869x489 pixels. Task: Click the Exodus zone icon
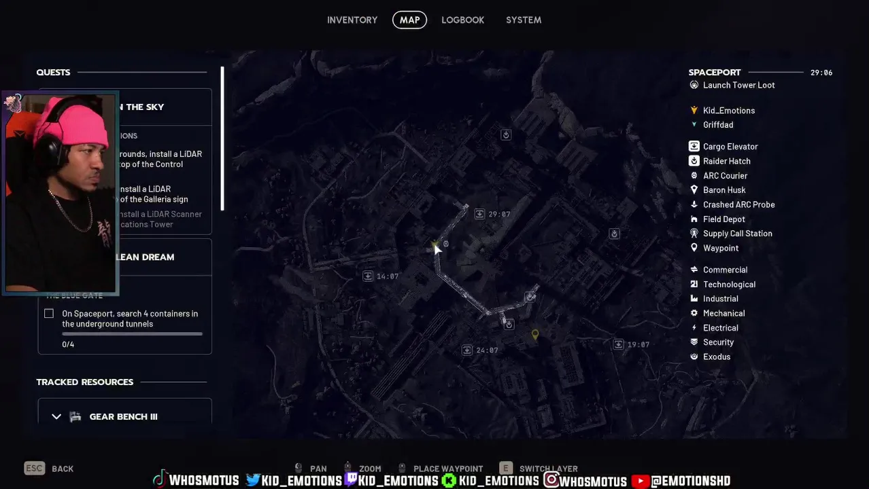694,357
